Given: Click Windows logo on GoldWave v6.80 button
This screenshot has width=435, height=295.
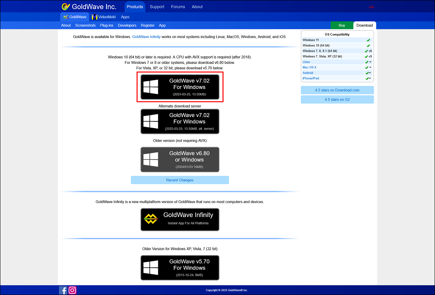Looking at the screenshot, I should coord(151,159).
